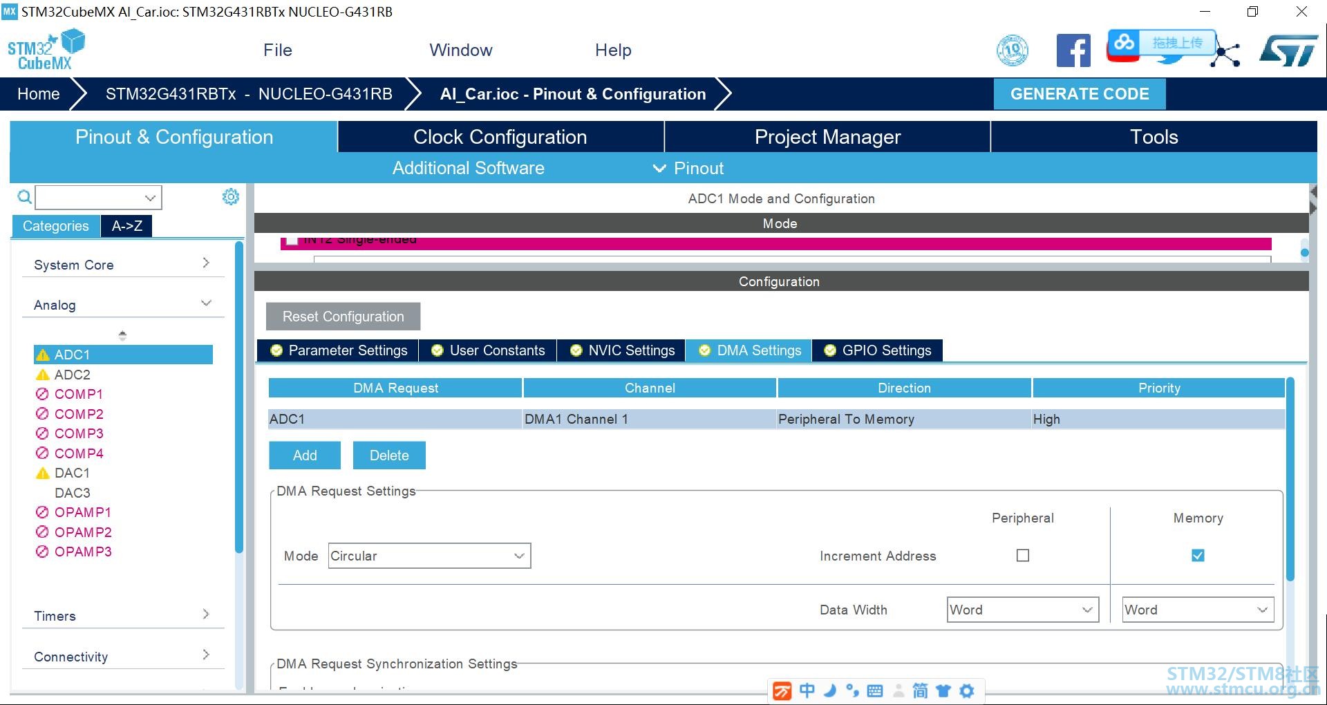Open Parameter Settings tab

pyautogui.click(x=338, y=350)
